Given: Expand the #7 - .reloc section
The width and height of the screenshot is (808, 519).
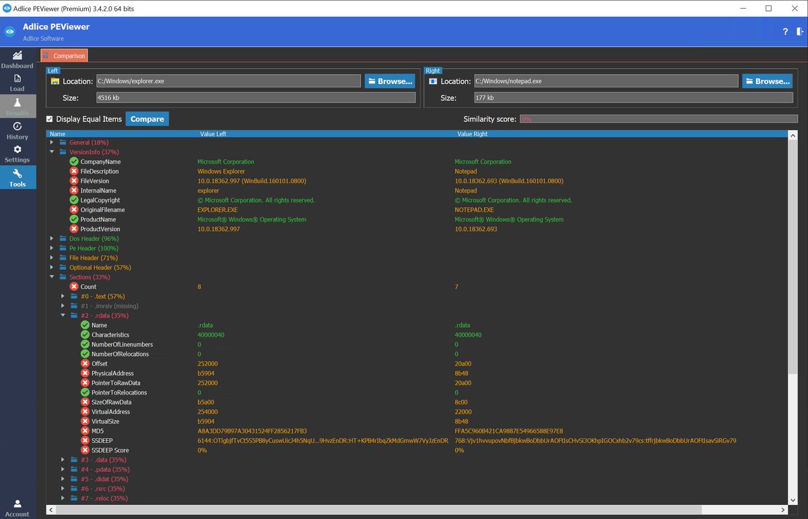Looking at the screenshot, I should (63, 498).
